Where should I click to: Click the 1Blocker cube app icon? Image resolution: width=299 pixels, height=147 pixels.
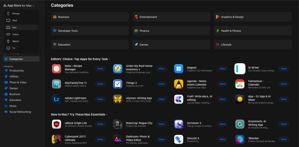pos(240,139)
